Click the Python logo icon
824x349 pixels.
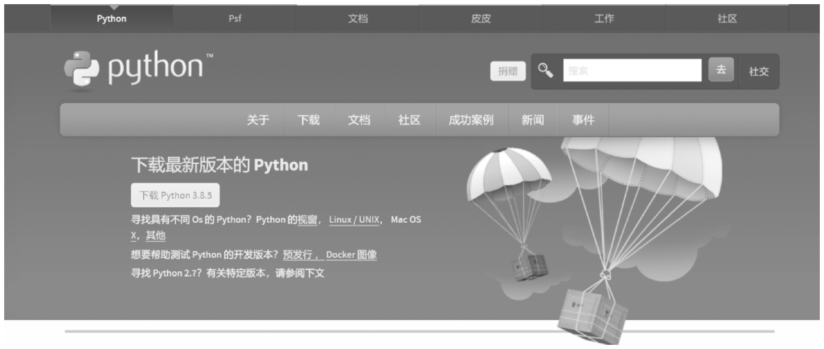pos(81,68)
